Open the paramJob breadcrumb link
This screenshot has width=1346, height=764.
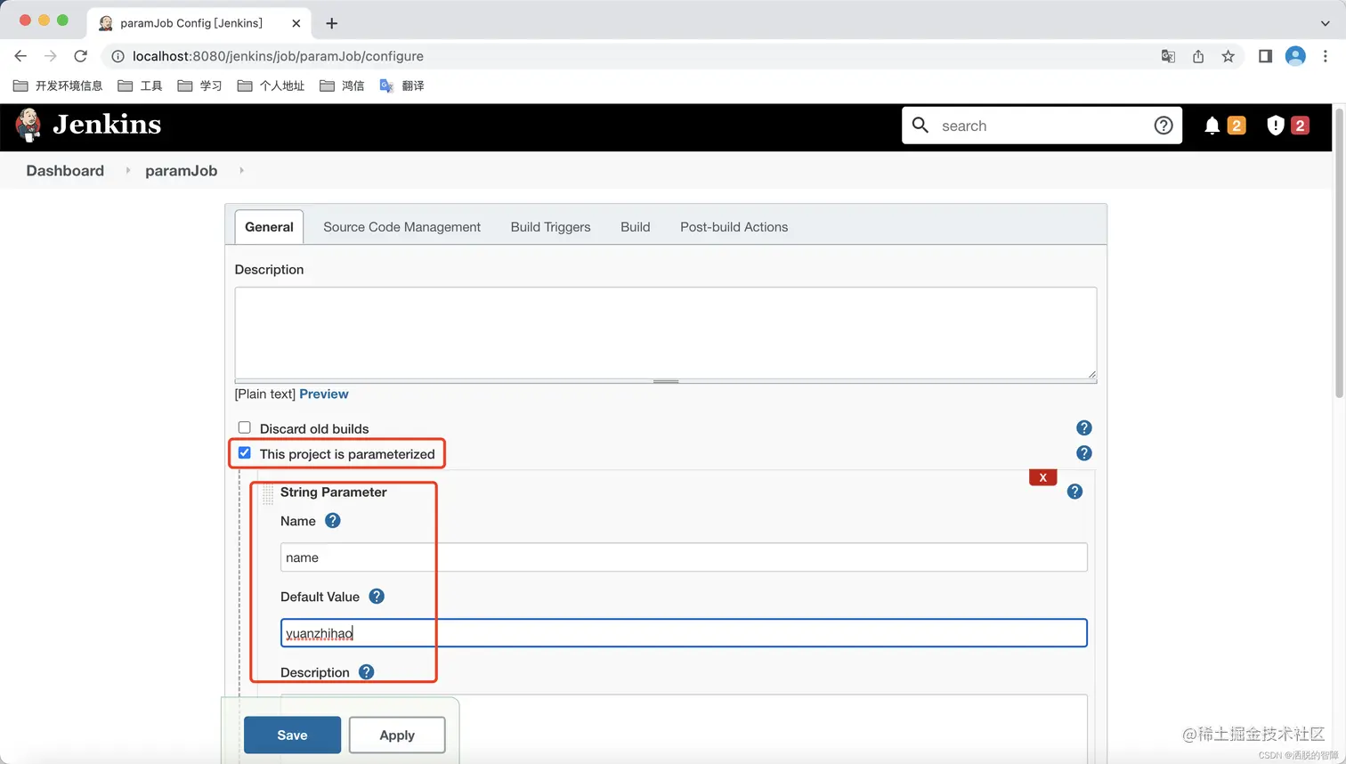(181, 170)
